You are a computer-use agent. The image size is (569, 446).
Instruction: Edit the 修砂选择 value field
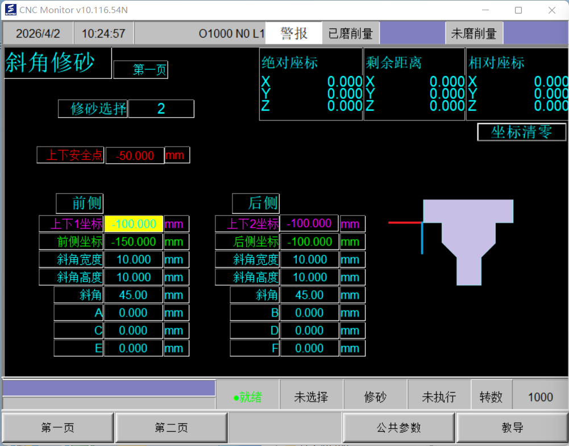[x=161, y=109]
